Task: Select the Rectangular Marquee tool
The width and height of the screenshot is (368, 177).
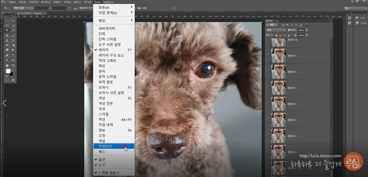Action: tap(7, 21)
